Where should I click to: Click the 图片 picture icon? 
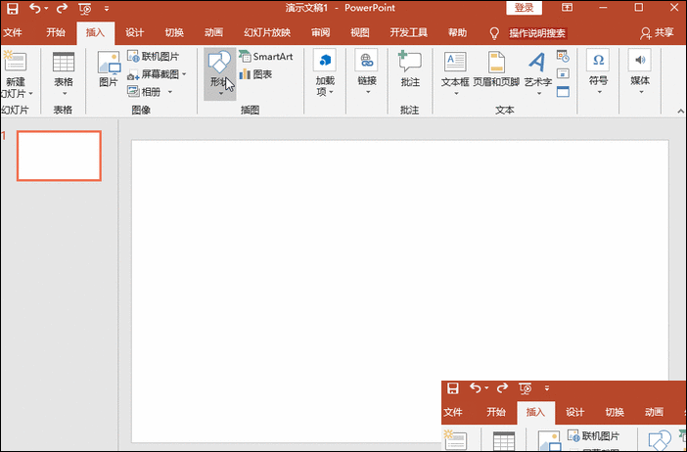[108, 64]
